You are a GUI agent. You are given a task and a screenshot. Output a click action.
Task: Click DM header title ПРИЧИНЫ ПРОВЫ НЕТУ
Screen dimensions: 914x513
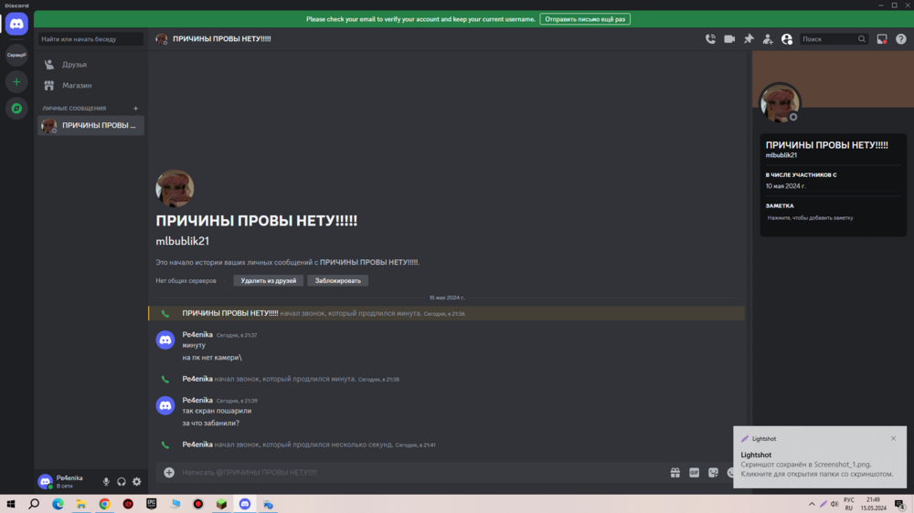coord(221,39)
